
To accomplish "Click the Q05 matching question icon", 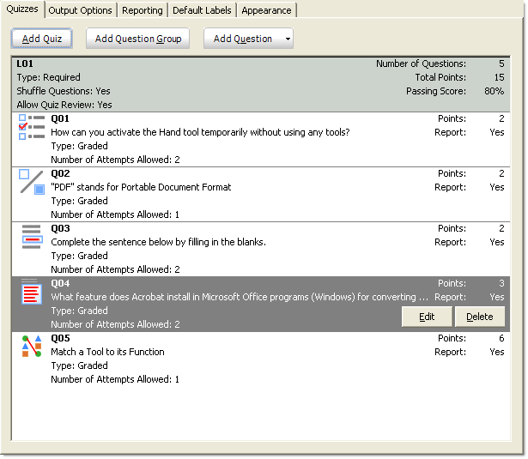I will pyautogui.click(x=32, y=347).
